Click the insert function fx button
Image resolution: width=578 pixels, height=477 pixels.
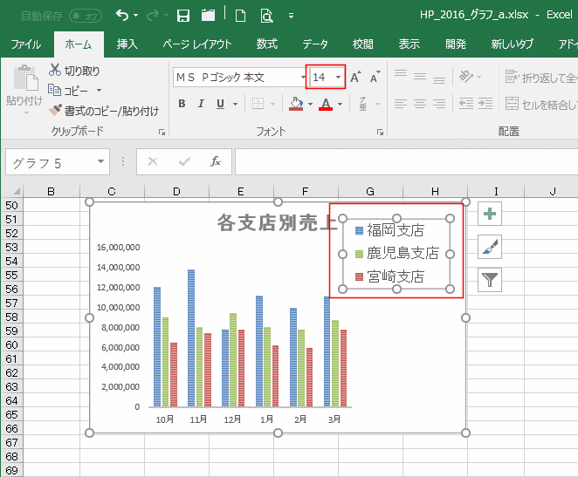[x=216, y=162]
